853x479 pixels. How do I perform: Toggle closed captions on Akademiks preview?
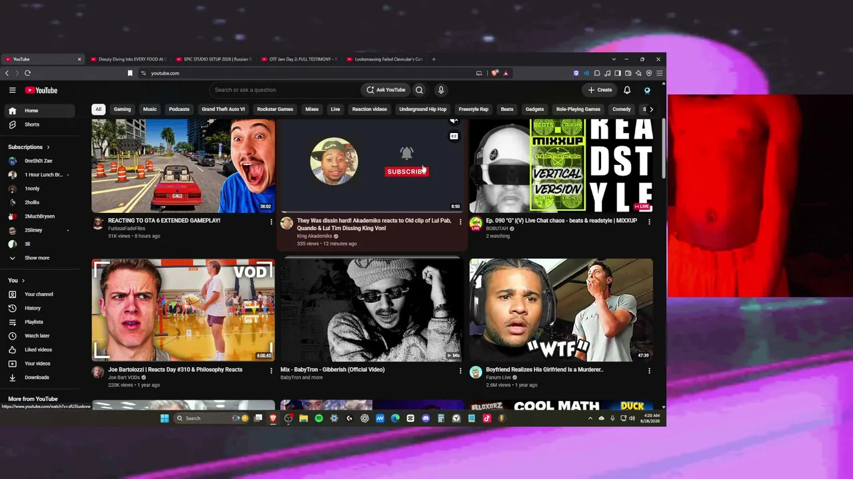pyautogui.click(x=454, y=136)
